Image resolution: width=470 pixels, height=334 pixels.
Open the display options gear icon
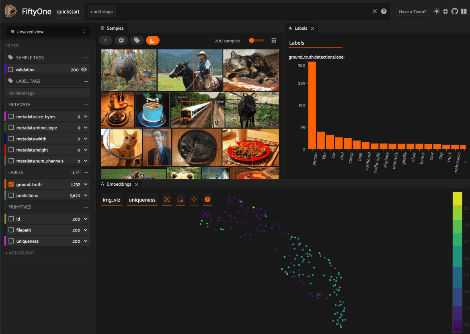tap(121, 41)
